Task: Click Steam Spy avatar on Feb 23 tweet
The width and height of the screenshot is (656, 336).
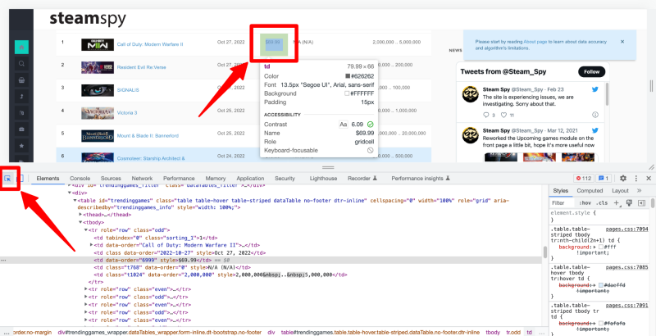Action: pos(470,94)
